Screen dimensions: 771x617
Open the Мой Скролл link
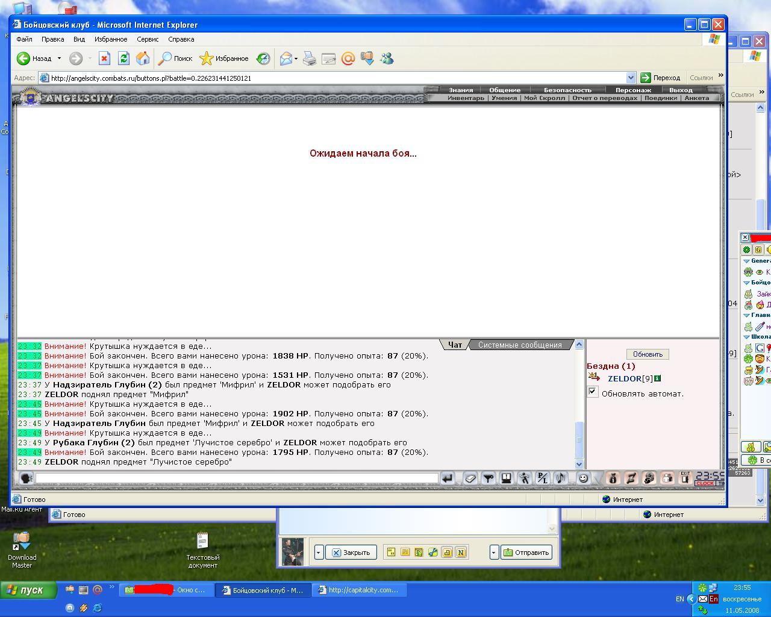click(x=545, y=98)
